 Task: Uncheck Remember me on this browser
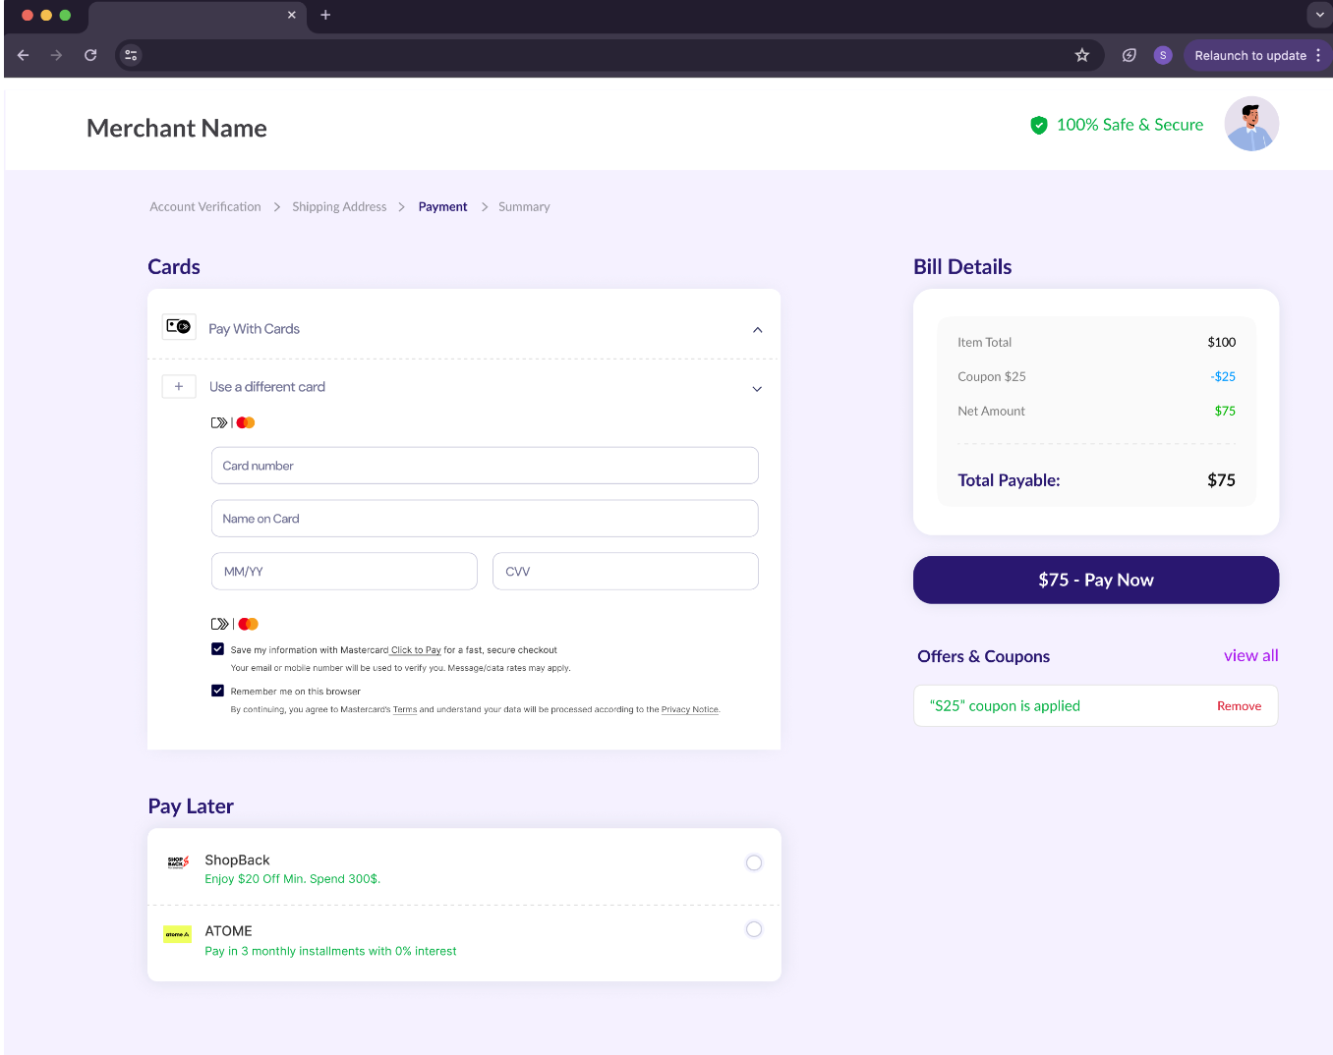pyautogui.click(x=217, y=690)
